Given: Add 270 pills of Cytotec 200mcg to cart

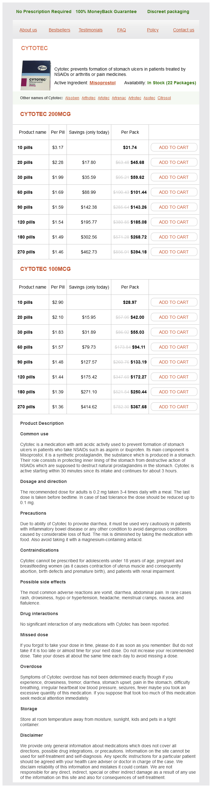Looking at the screenshot, I should [174, 252].
